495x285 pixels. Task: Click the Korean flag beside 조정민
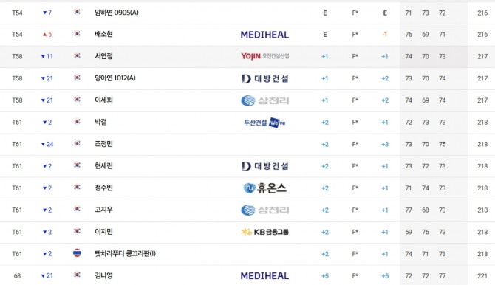point(77,143)
